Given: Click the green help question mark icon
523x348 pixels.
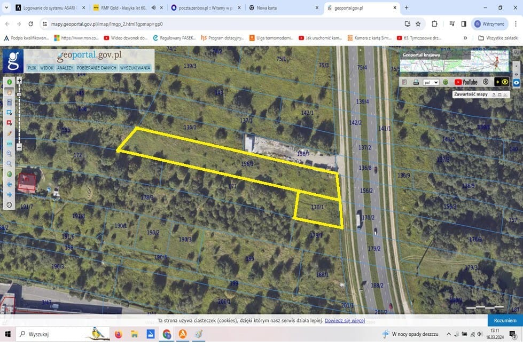Looking at the screenshot, I should [446, 82].
